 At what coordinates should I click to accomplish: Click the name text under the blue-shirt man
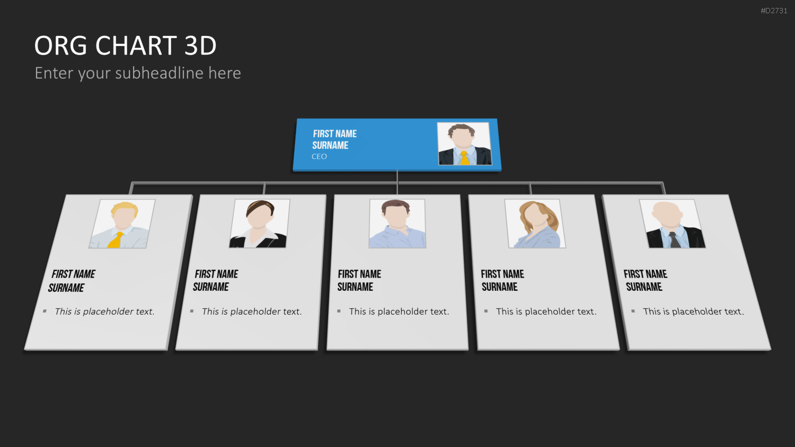click(x=359, y=280)
